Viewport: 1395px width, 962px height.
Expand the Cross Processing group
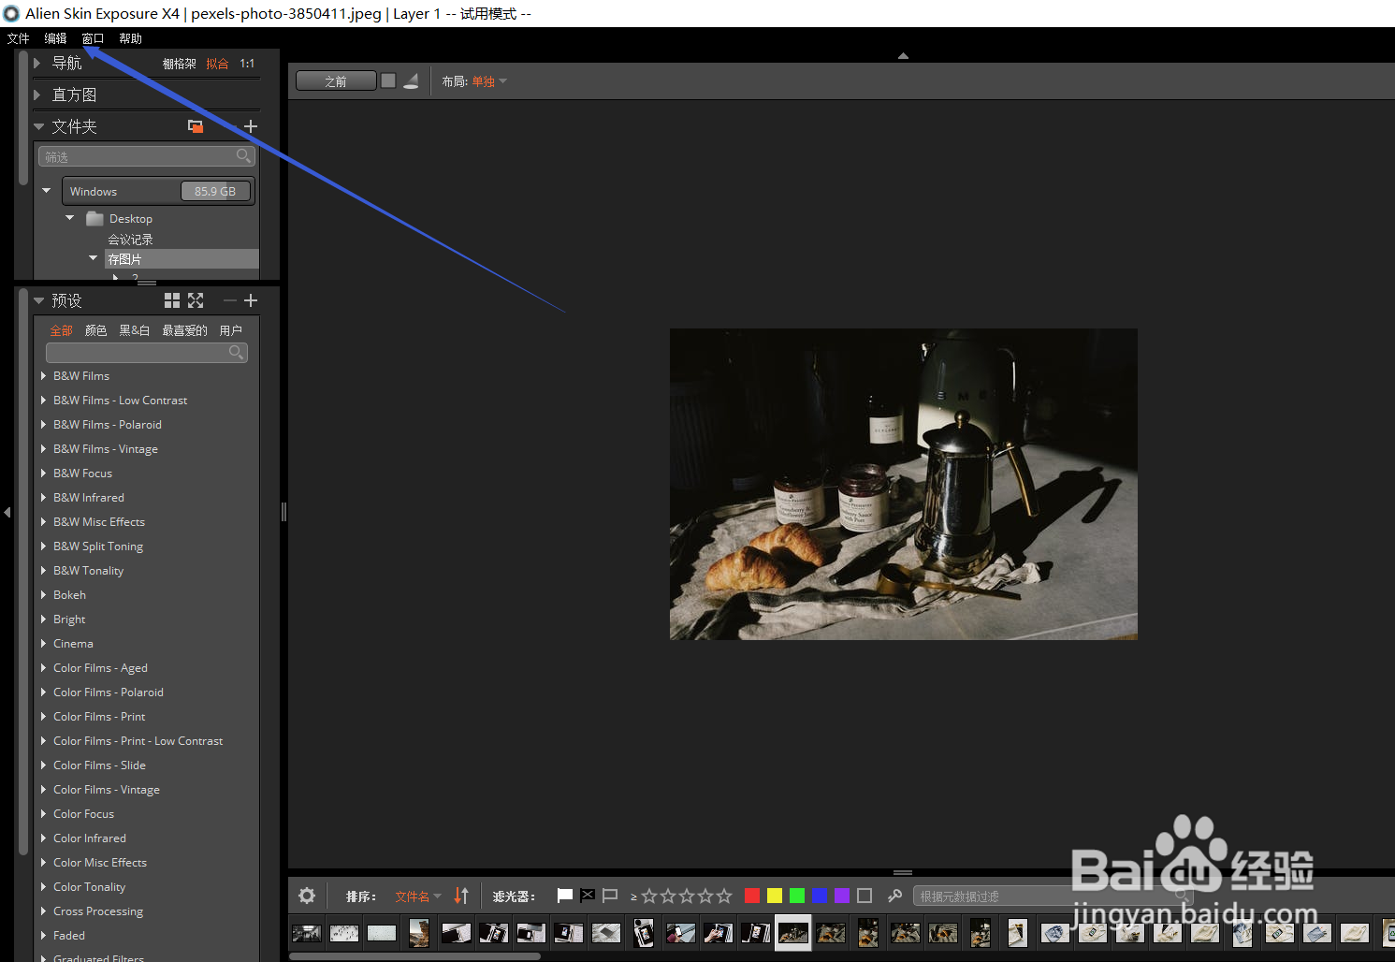(44, 911)
